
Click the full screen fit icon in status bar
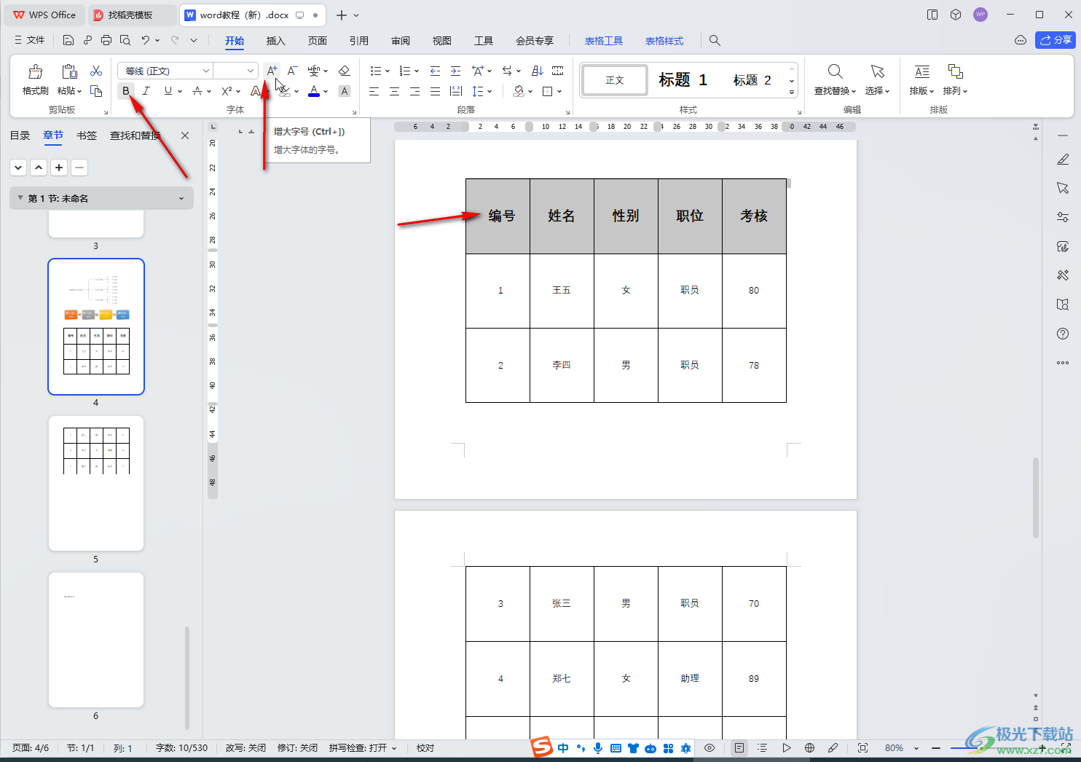click(x=862, y=748)
